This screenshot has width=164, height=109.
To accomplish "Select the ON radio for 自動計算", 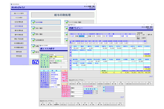I will pyautogui.click(x=138, y=35).
